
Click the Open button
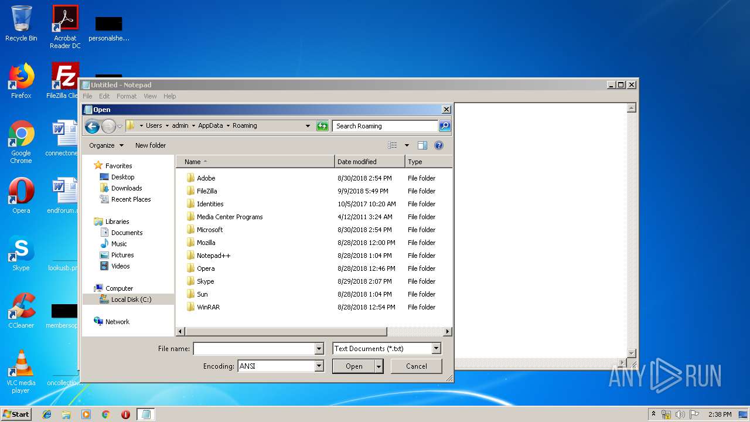[x=354, y=366]
